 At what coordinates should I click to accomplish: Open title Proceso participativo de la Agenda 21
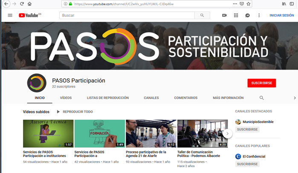click(x=146, y=154)
